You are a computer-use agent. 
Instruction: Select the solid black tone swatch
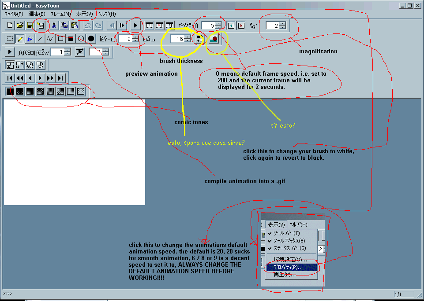point(10,92)
